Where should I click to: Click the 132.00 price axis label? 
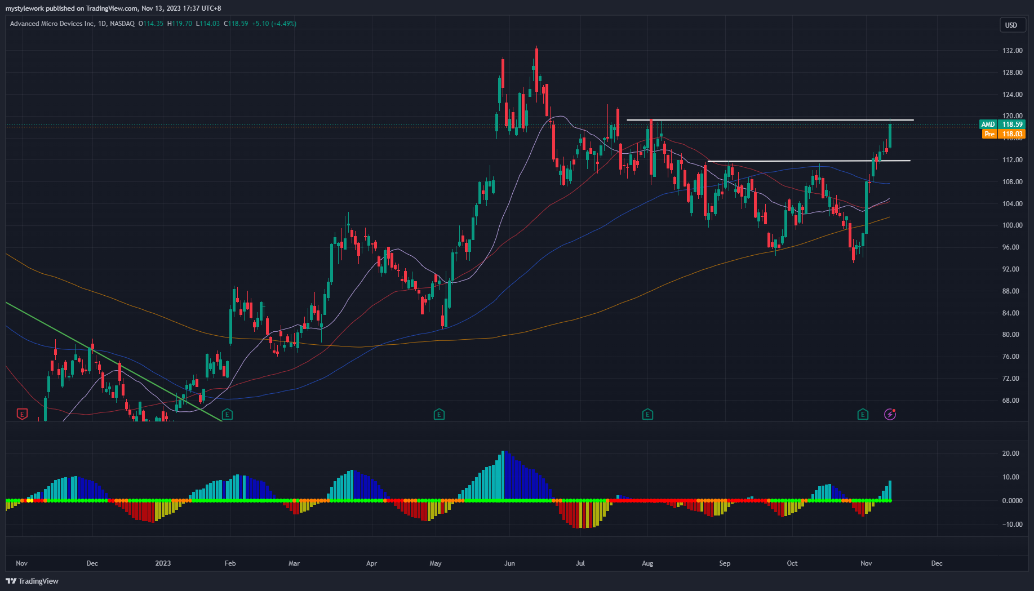tap(1012, 51)
